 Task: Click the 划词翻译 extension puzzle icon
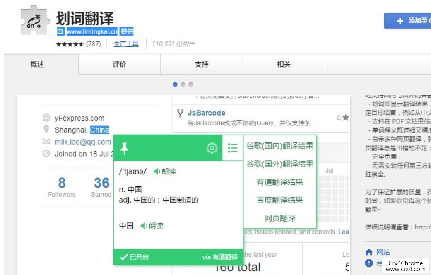[x=35, y=20]
